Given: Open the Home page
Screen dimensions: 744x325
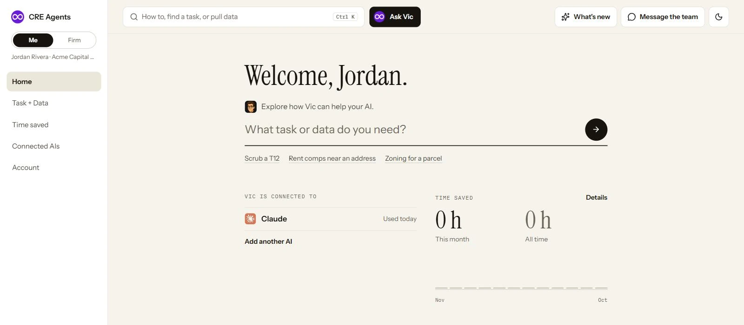Looking at the screenshot, I should tap(54, 82).
